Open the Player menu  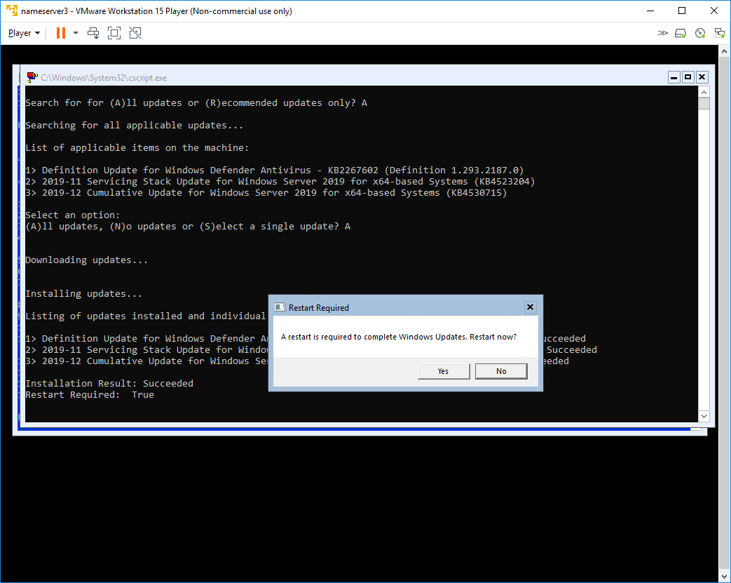(x=24, y=33)
